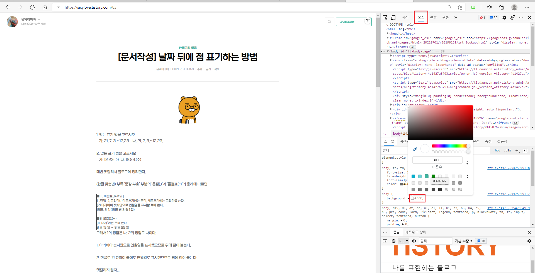Toggle the computed styles sidebar pane icon

tap(525, 150)
